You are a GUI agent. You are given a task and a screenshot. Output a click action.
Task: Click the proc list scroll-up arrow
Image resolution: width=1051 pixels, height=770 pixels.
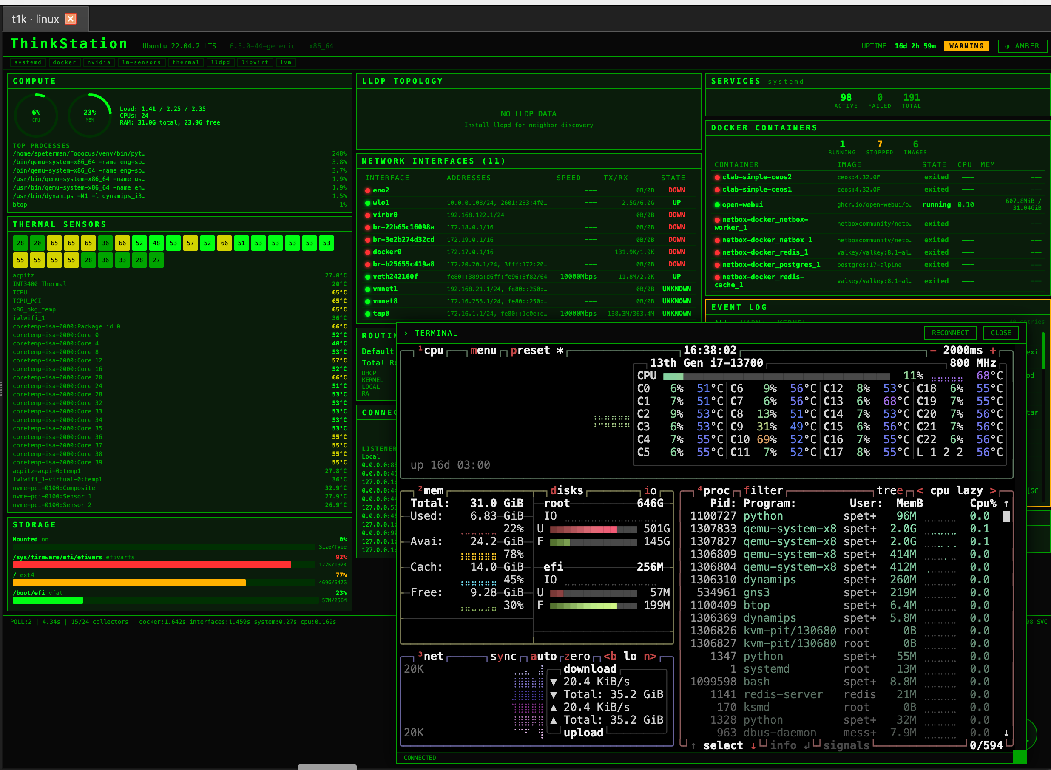tap(1006, 504)
